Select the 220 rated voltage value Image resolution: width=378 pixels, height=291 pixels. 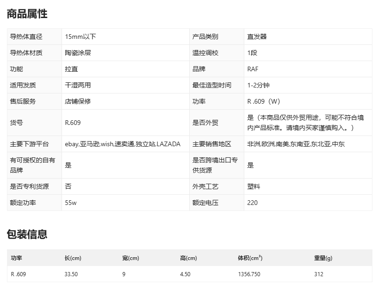tap(253, 203)
